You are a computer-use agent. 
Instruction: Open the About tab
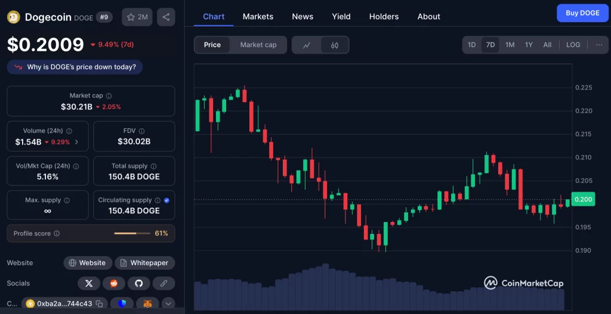(428, 17)
